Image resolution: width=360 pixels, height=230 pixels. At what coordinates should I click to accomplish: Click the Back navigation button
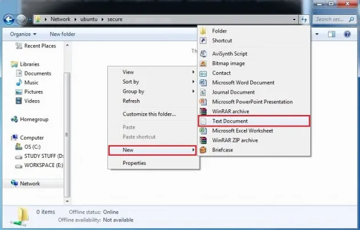point(9,19)
